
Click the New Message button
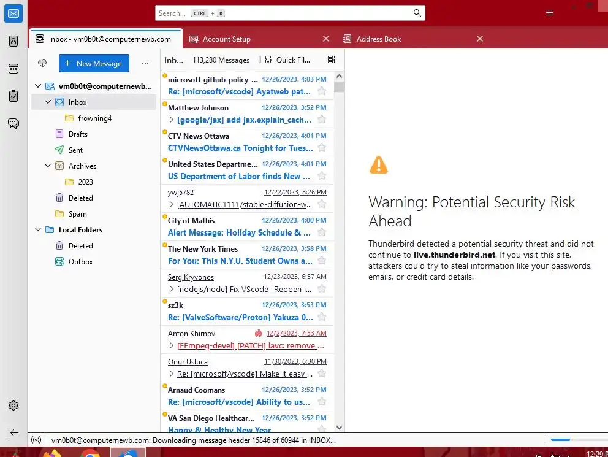point(94,63)
